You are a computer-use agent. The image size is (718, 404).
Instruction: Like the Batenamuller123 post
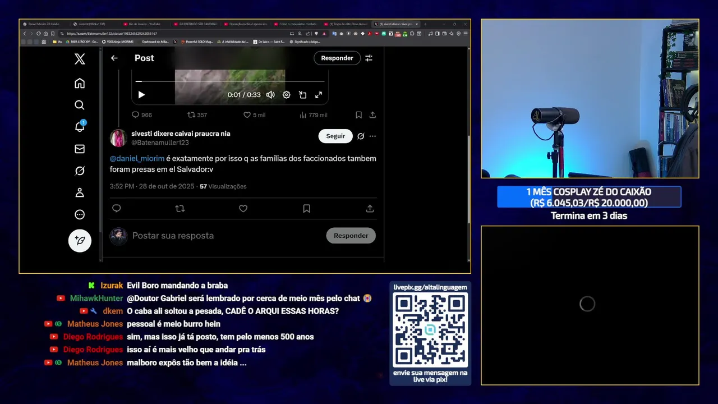point(243,208)
